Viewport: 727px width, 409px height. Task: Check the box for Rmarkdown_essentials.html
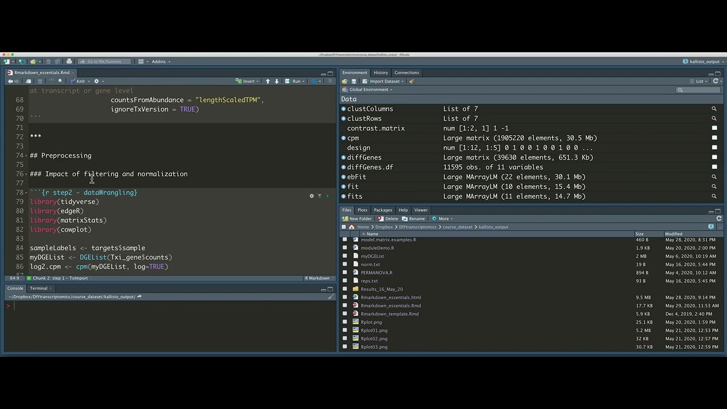345,298
